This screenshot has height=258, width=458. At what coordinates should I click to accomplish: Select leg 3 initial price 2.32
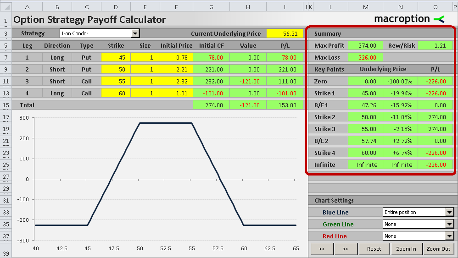coord(176,81)
